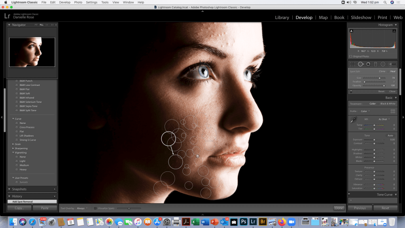Screen dimensions: 405x228
Task: Activate the Red Eye Correction tool
Action: (368, 64)
